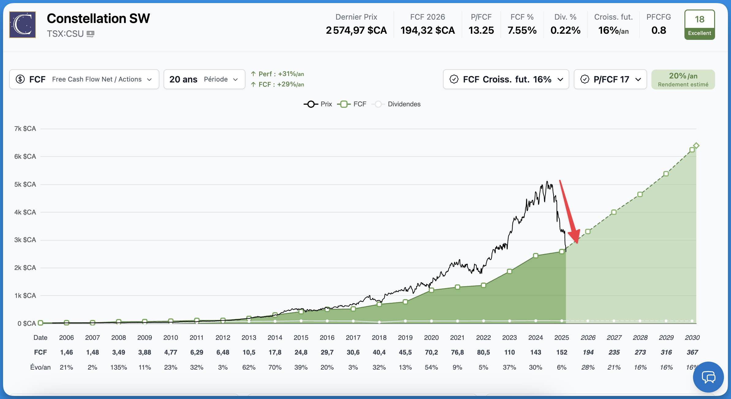731x399 pixels.
Task: Click checkmark icon in P/FCF 17 selector
Action: [585, 79]
